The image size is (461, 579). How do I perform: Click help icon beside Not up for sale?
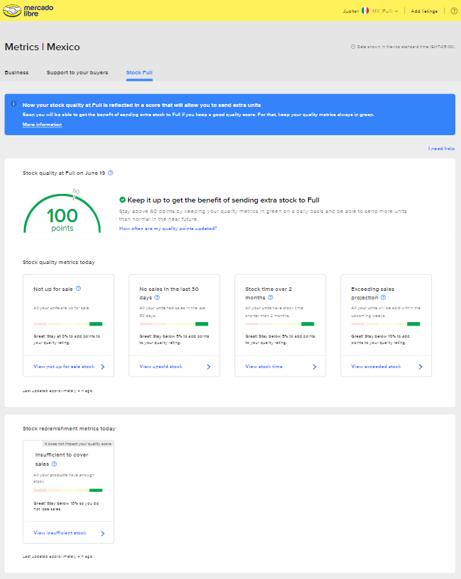point(78,289)
